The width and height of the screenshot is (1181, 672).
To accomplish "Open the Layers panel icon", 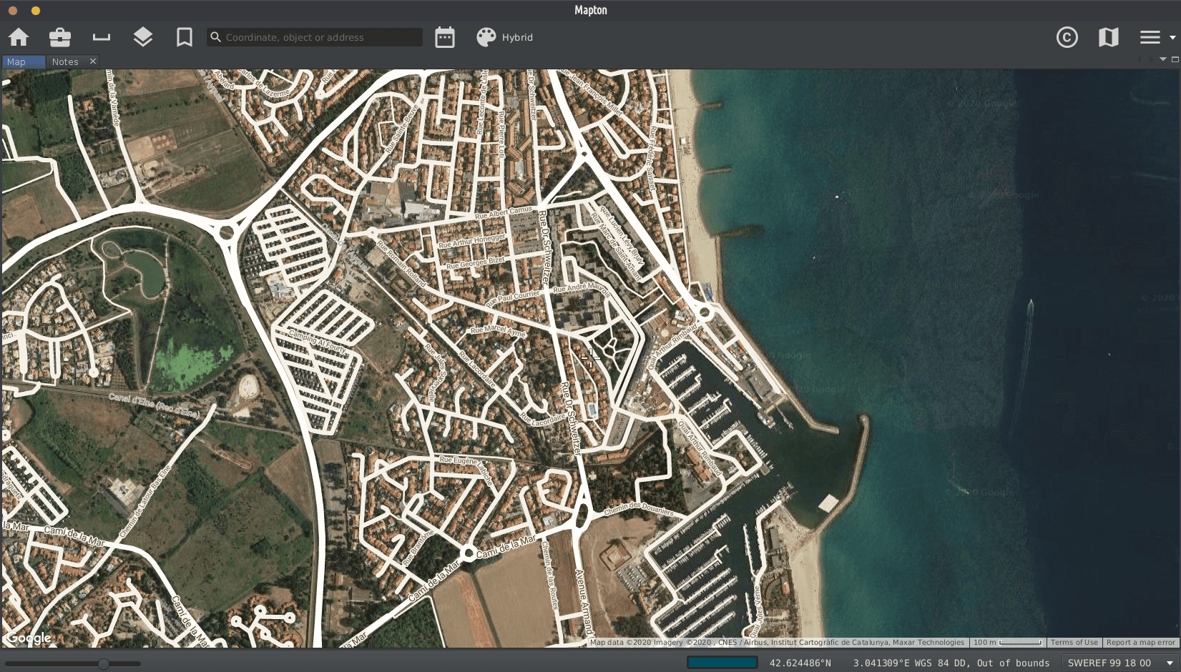I will click(143, 37).
